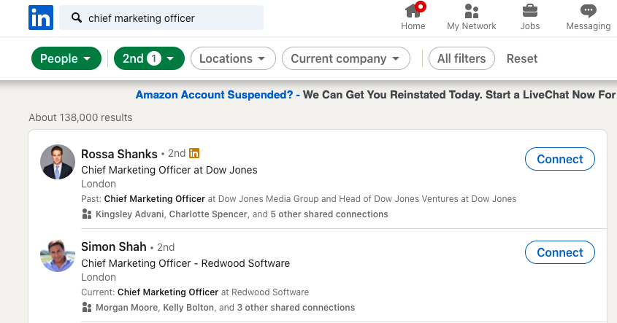Click the LinkedIn logo icon
Viewport: 617px width, 323px height.
[x=40, y=17]
